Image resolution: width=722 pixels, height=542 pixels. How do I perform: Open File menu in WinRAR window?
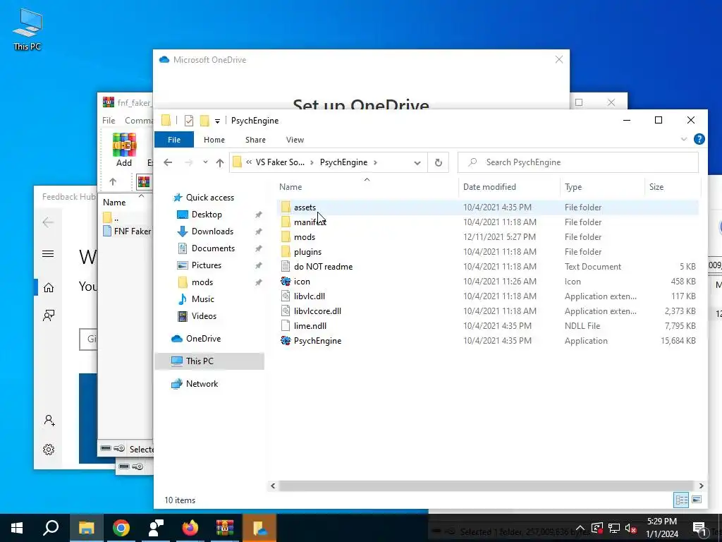(109, 120)
